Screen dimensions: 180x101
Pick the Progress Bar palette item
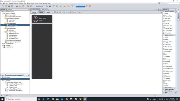[x=168, y=66]
